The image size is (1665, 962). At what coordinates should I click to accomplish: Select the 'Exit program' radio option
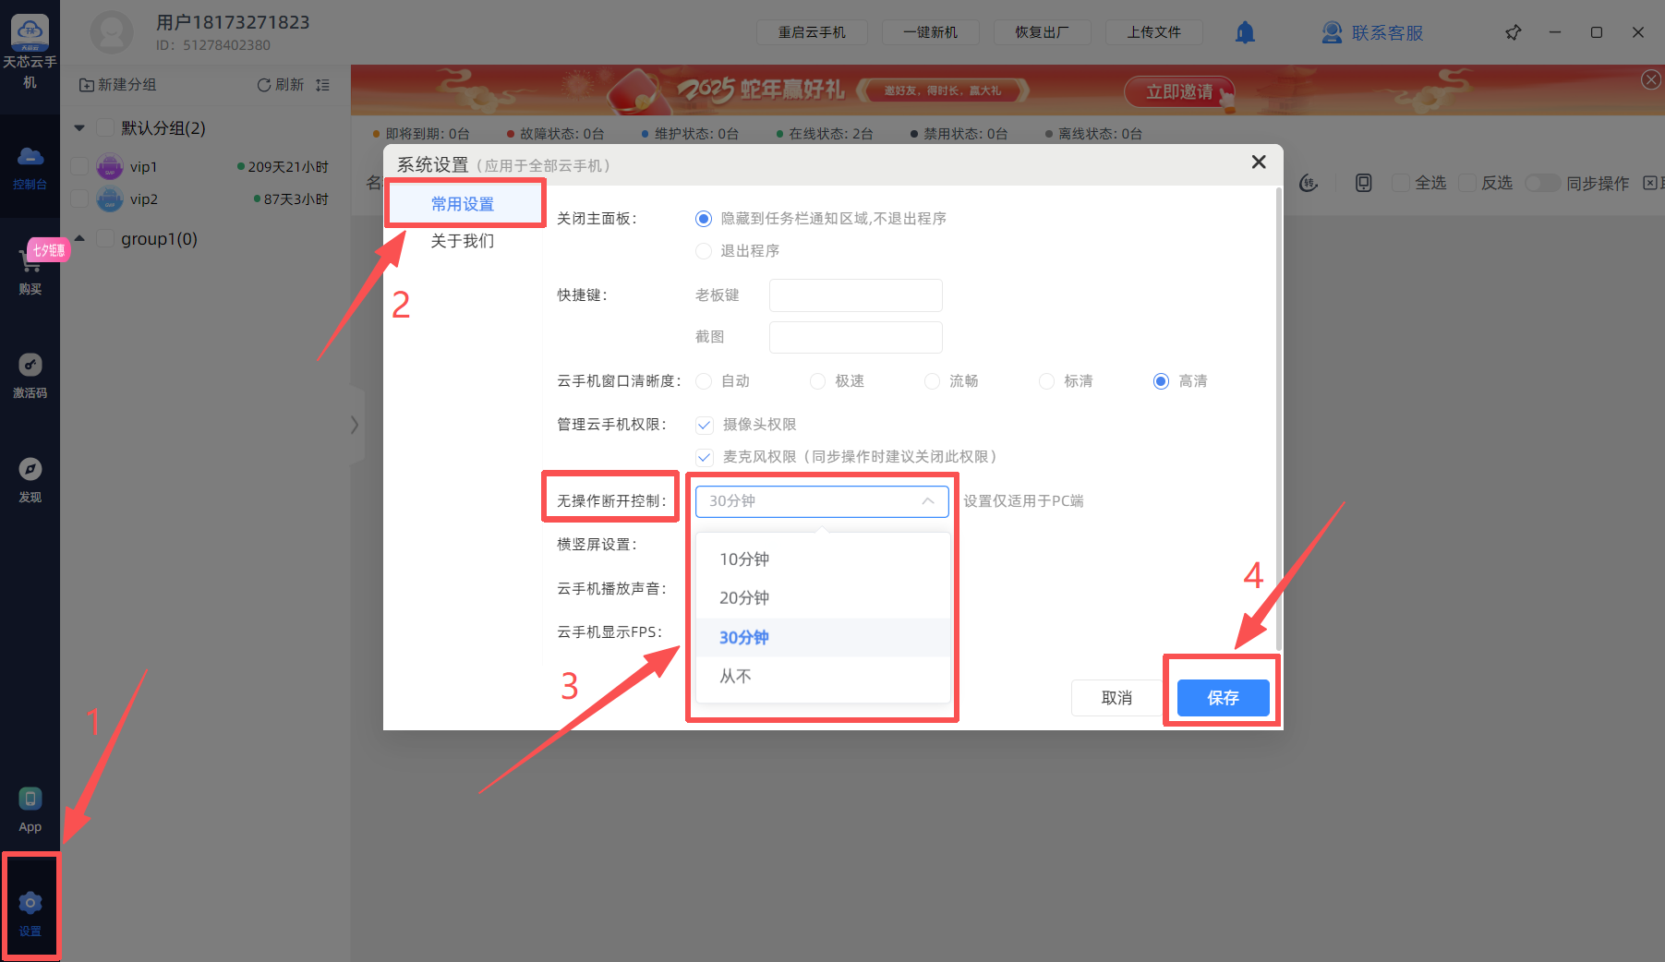point(704,251)
